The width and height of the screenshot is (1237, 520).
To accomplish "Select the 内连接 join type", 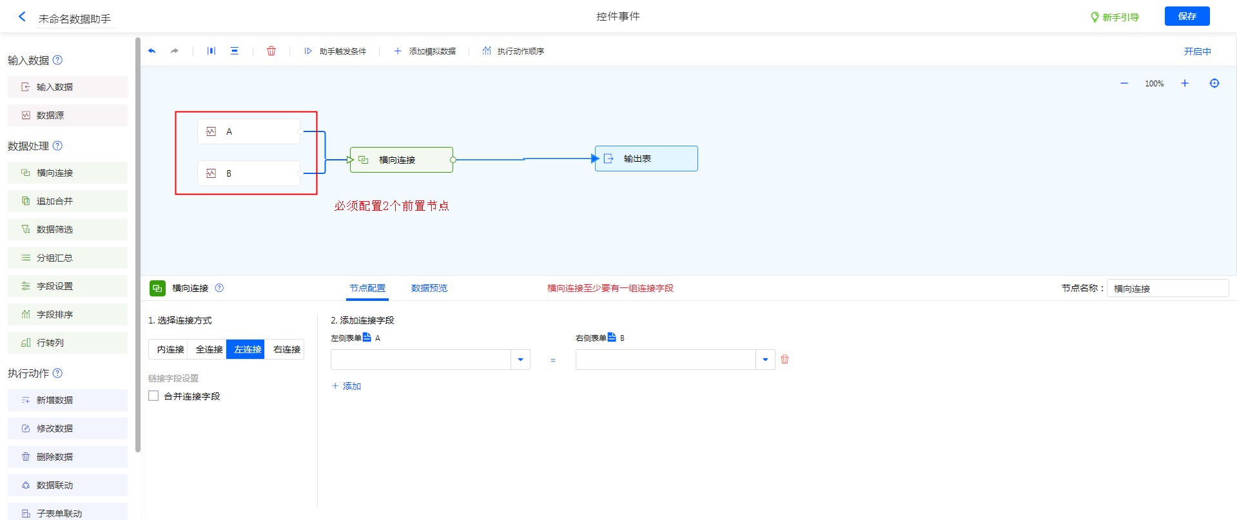I will [x=170, y=349].
